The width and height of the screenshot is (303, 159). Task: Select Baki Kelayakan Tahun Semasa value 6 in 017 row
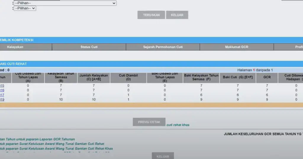201,95
